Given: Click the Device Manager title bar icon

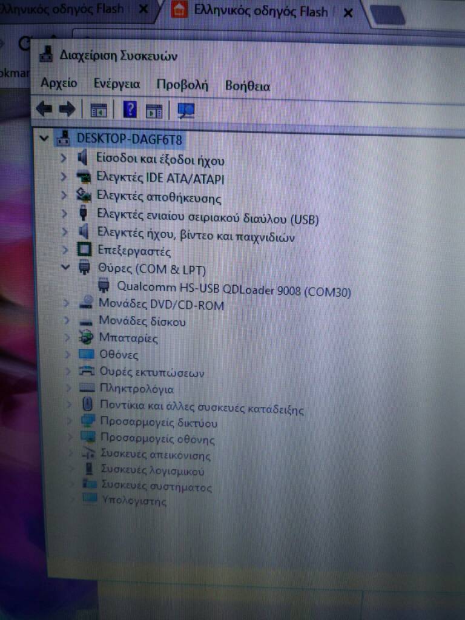Looking at the screenshot, I should pyautogui.click(x=46, y=54).
